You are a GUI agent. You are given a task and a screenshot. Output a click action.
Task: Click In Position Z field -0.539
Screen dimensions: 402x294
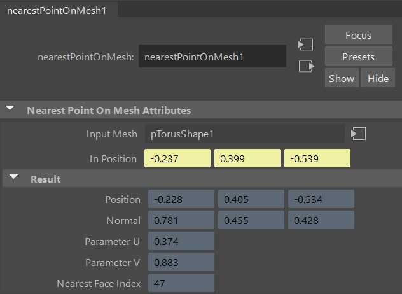(x=317, y=158)
